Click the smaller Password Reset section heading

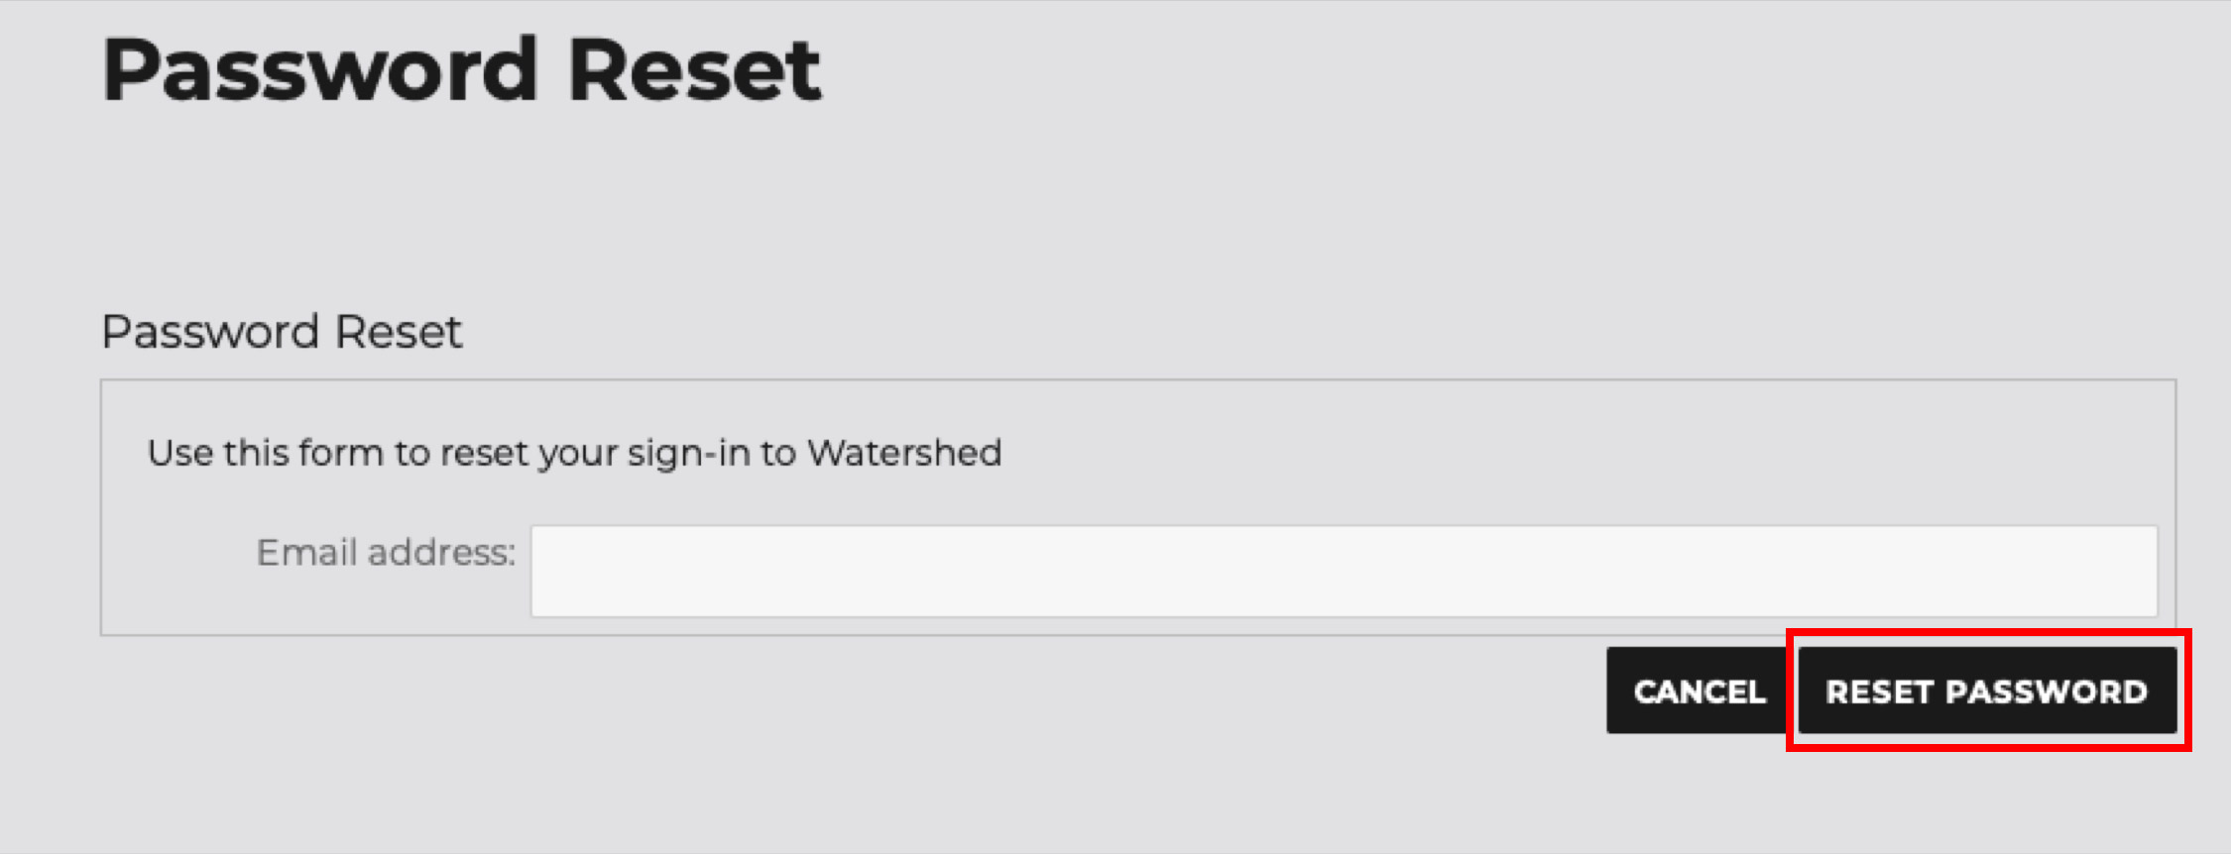click(x=282, y=332)
